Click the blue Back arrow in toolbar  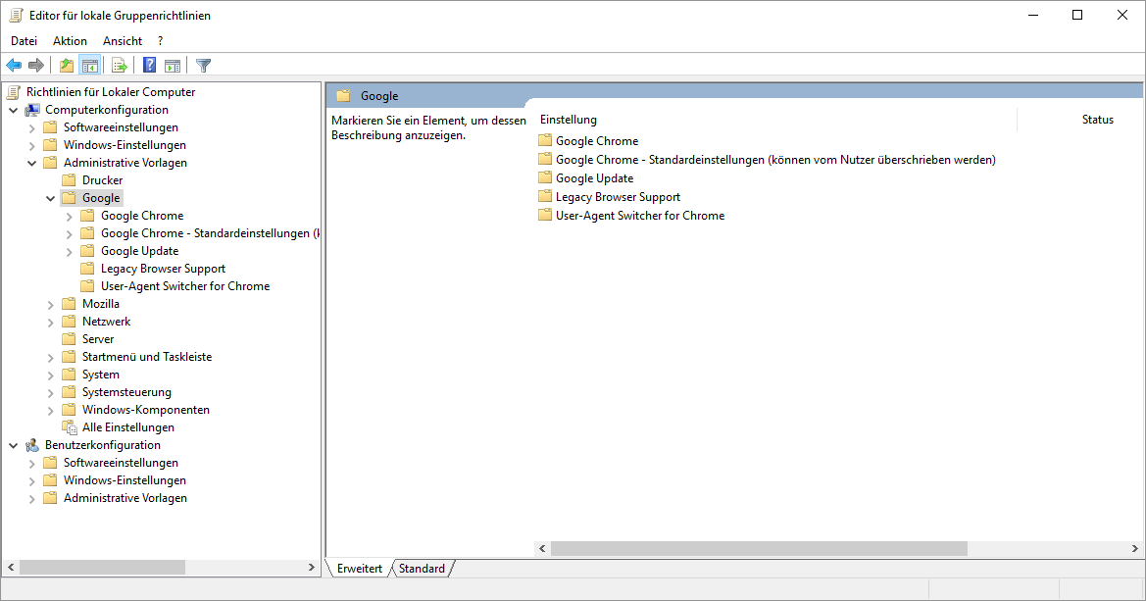pos(14,66)
